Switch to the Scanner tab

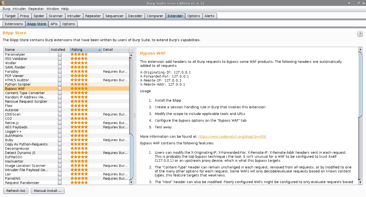[x=56, y=16]
